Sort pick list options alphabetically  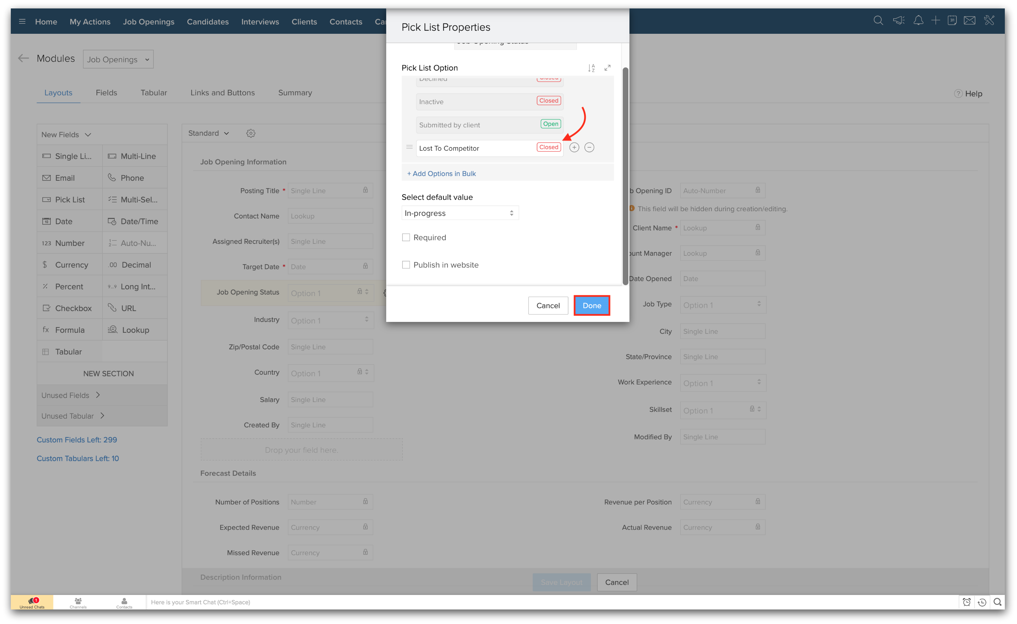tap(592, 68)
